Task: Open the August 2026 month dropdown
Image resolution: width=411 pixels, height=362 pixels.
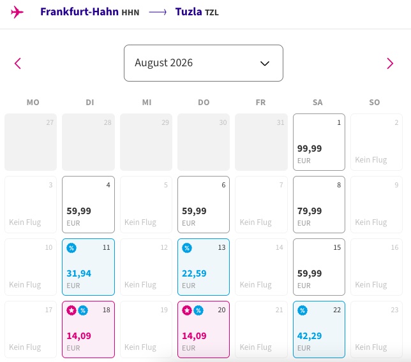Action: click(x=204, y=63)
